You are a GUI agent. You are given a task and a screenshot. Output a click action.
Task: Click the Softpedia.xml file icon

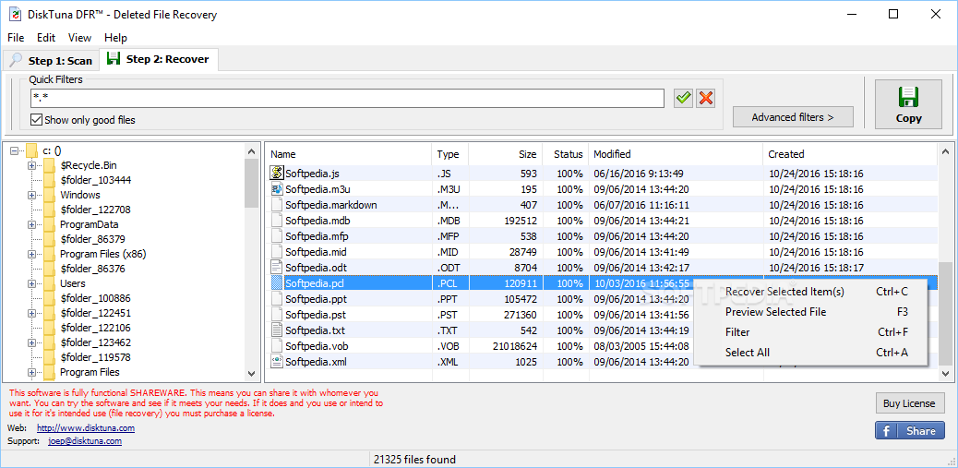277,362
